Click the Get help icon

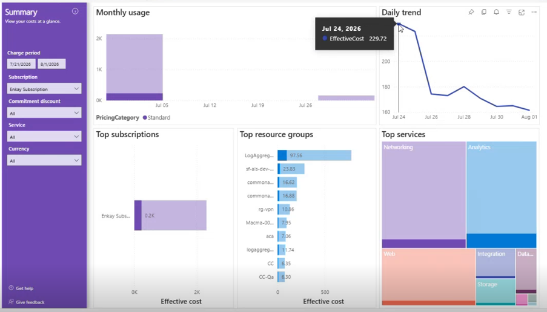tap(11, 288)
